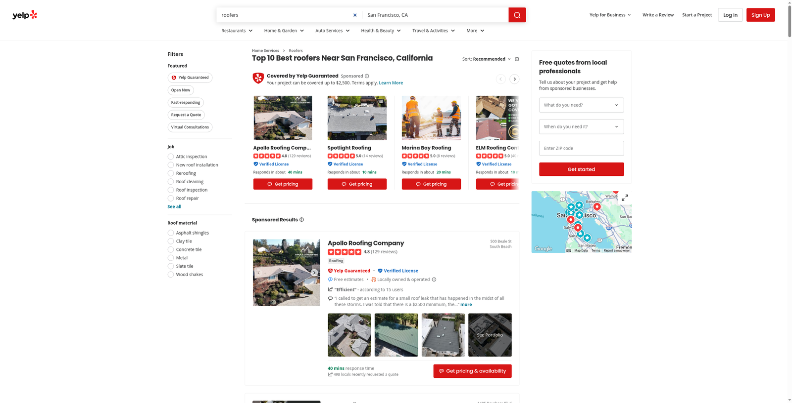Viewport: 792px width, 403px height.
Task: Click Start a Project
Action: pos(697,15)
